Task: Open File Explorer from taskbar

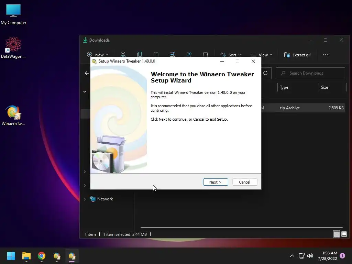Action: tap(26, 256)
